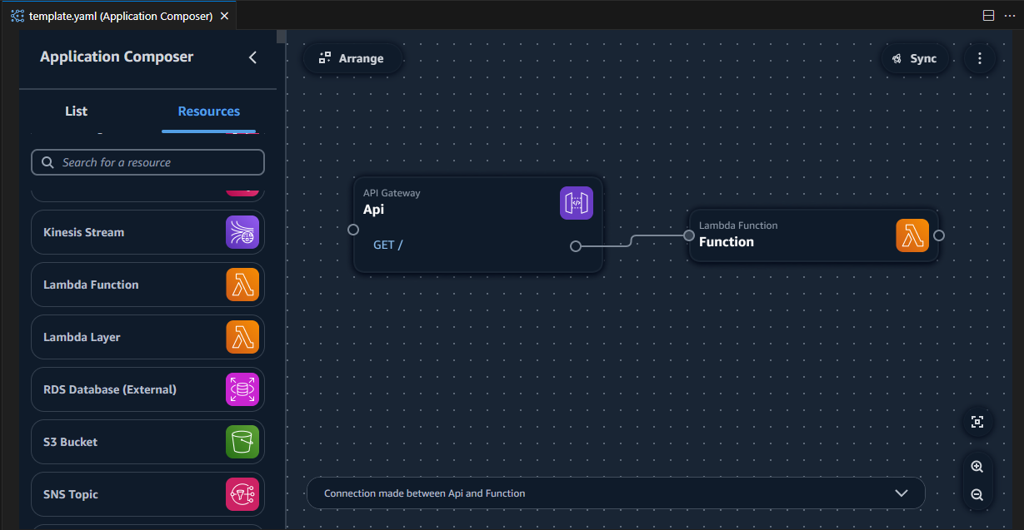
Task: Click the split editor layout icon
Action: 989,16
